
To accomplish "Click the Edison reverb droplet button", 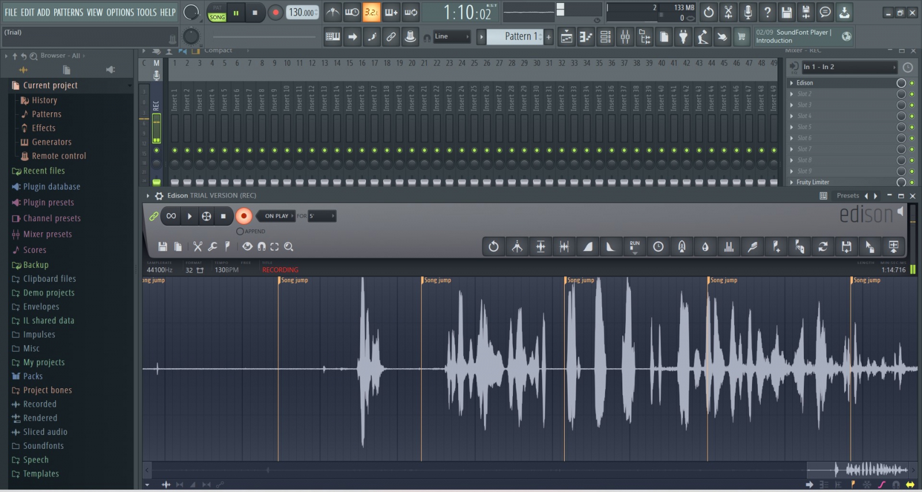I will point(705,247).
